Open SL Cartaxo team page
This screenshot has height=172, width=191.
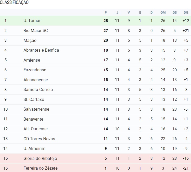[x=34, y=99]
